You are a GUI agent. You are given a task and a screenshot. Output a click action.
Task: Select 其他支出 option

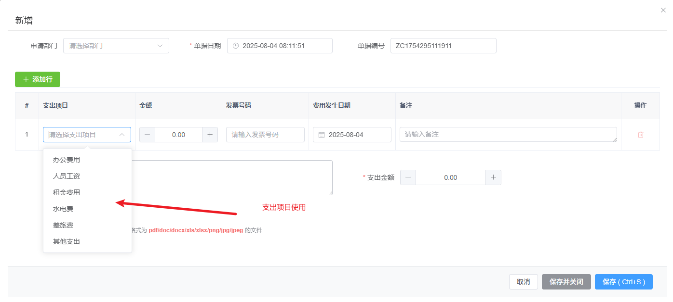67,241
